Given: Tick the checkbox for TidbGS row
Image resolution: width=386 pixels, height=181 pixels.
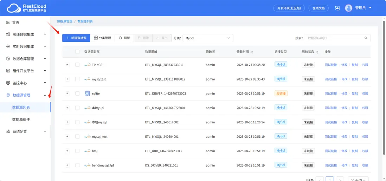Looking at the screenshot, I should 77,65.
